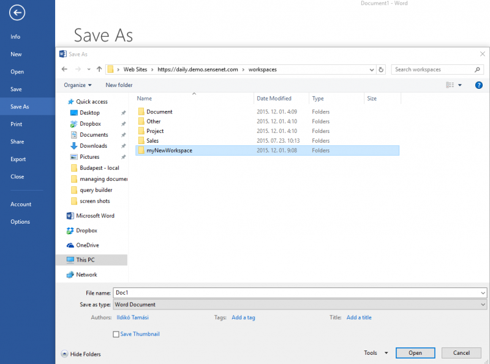This screenshot has width=490, height=364.
Task: Click the Sales folder icon
Action: pyautogui.click(x=141, y=141)
